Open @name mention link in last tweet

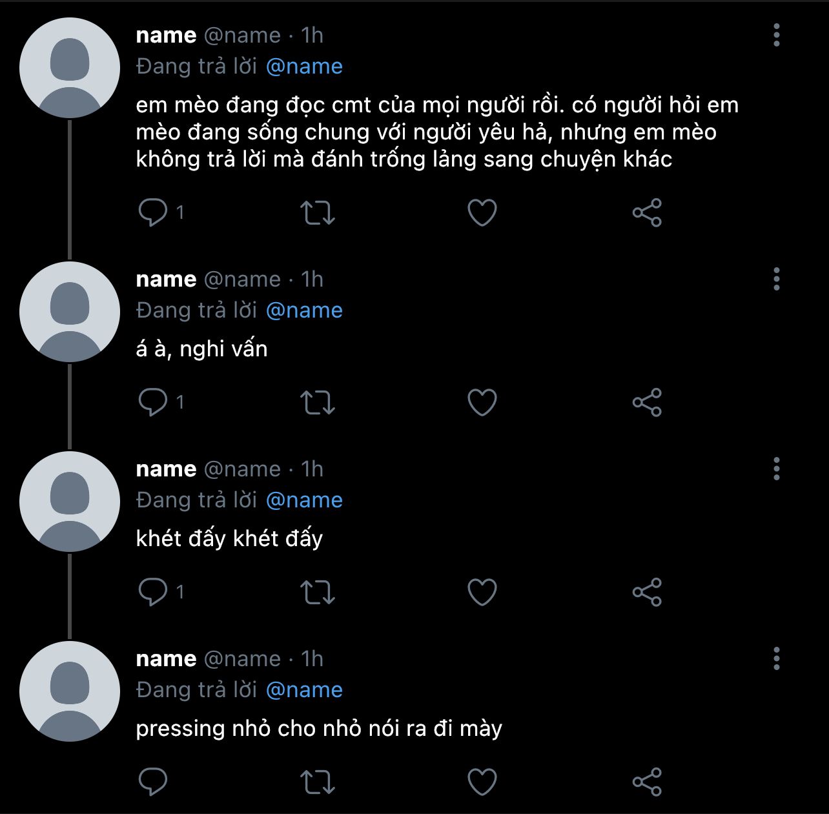(304, 690)
